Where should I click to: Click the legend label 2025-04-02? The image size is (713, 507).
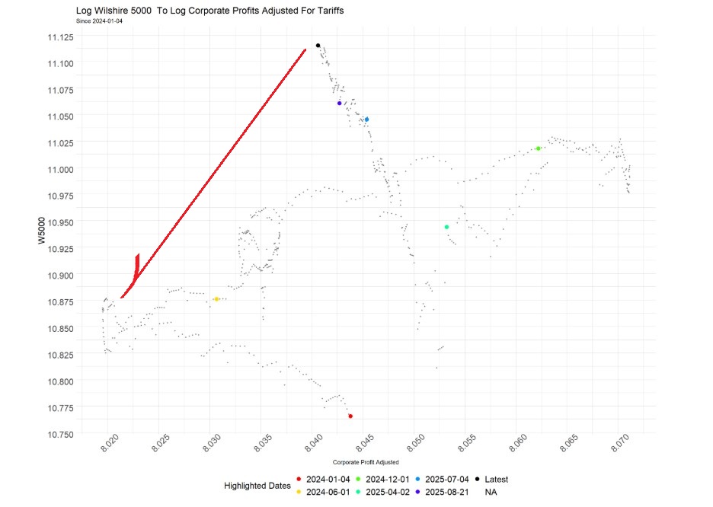click(x=388, y=492)
